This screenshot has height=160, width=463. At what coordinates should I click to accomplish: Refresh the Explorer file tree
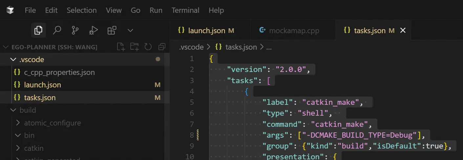[x=148, y=47]
